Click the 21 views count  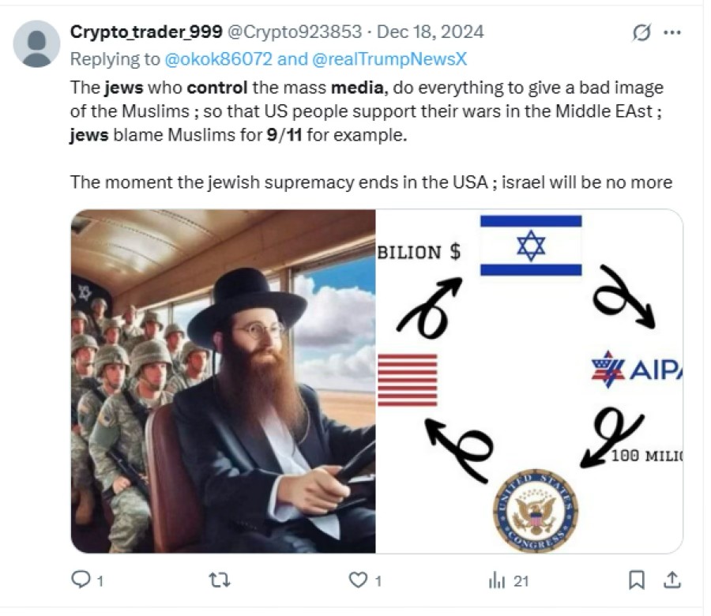521,580
